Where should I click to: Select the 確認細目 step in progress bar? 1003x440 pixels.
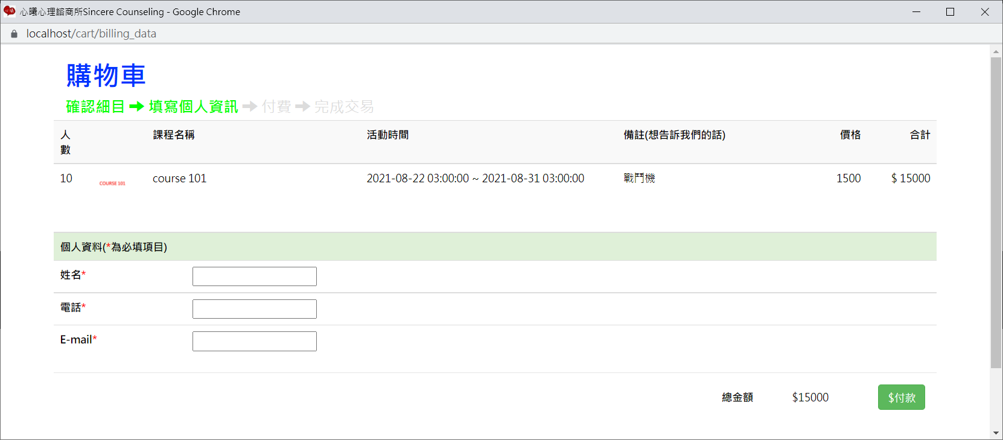tap(95, 107)
